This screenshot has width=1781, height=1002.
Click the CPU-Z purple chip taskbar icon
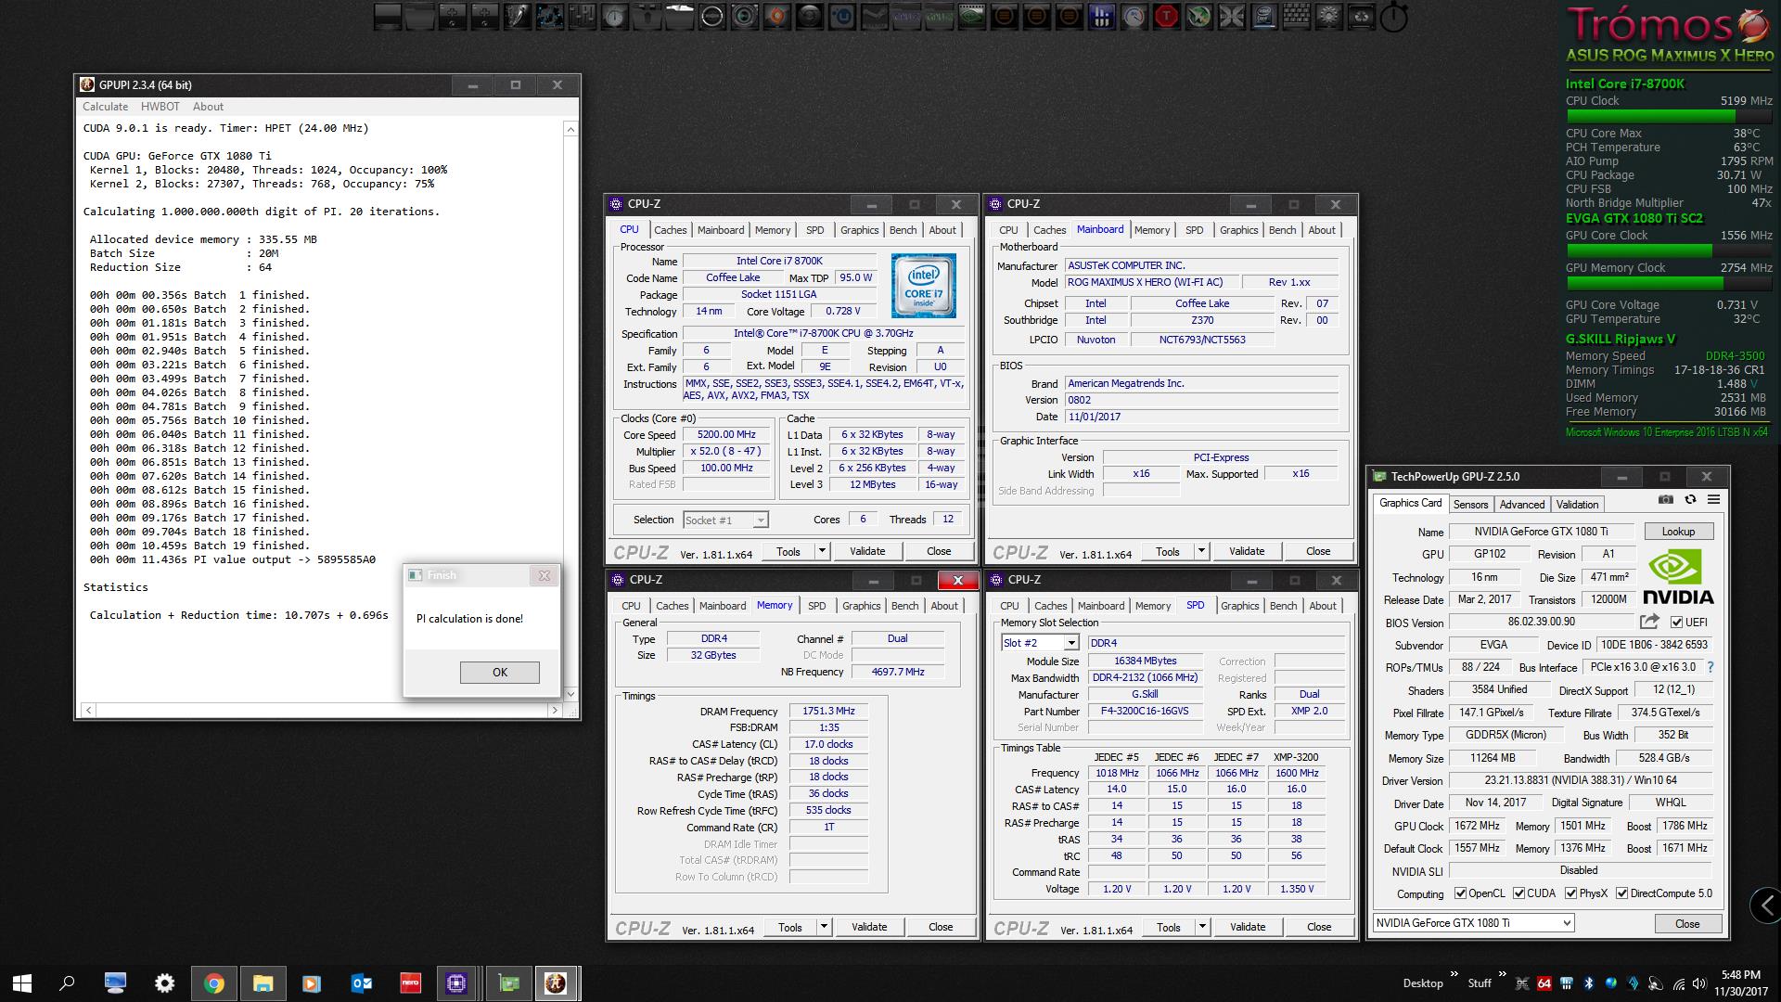tap(456, 983)
